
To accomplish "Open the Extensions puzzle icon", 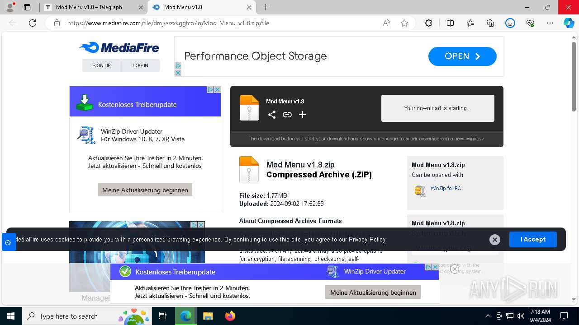I will coord(428,23).
